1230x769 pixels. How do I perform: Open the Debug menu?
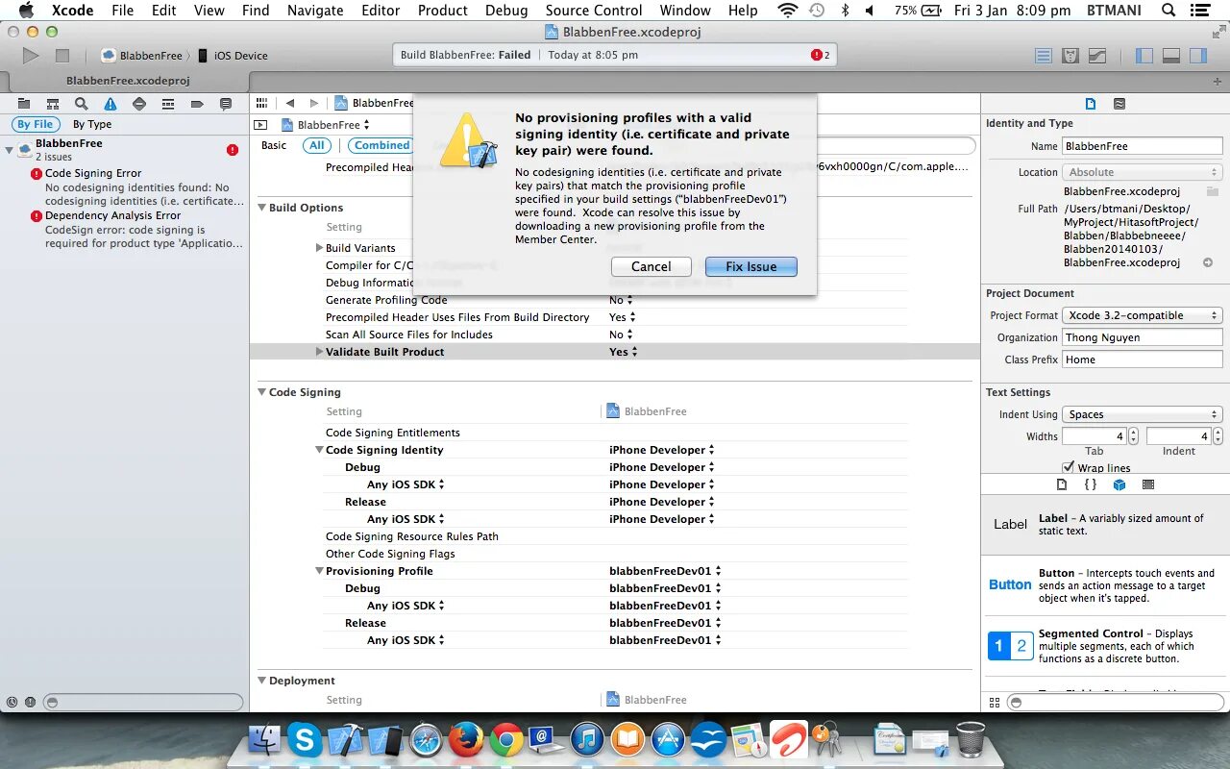tap(506, 11)
